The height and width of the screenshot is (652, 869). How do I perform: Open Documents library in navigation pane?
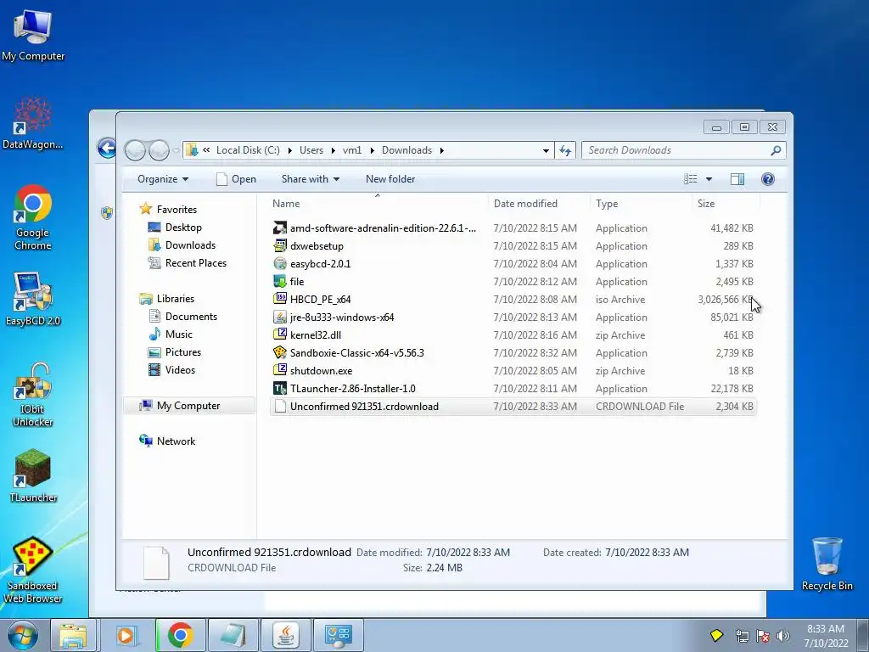click(183, 317)
